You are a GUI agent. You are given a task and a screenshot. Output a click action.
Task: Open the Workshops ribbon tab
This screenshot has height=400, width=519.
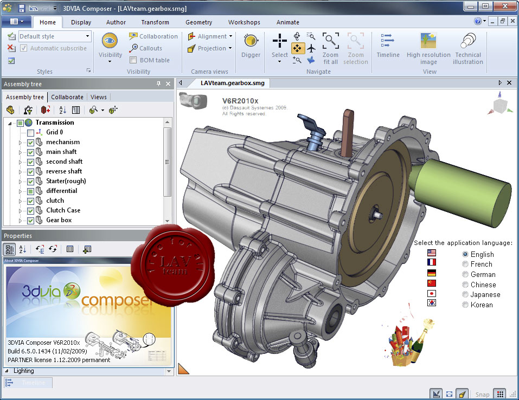tap(244, 22)
